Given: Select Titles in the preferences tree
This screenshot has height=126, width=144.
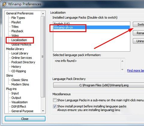Looking at the screenshot, I should tap(15, 27).
